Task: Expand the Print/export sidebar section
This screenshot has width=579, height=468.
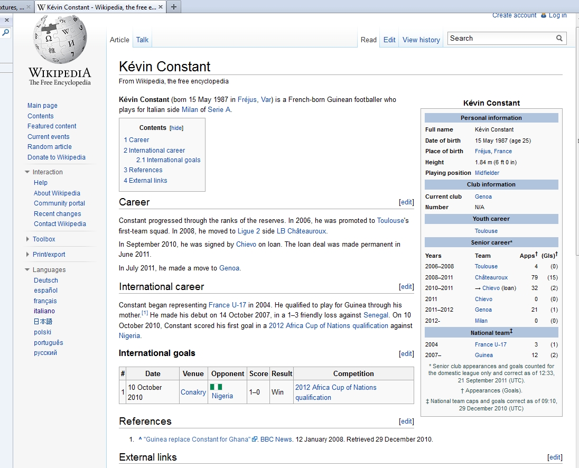Action: [27, 254]
